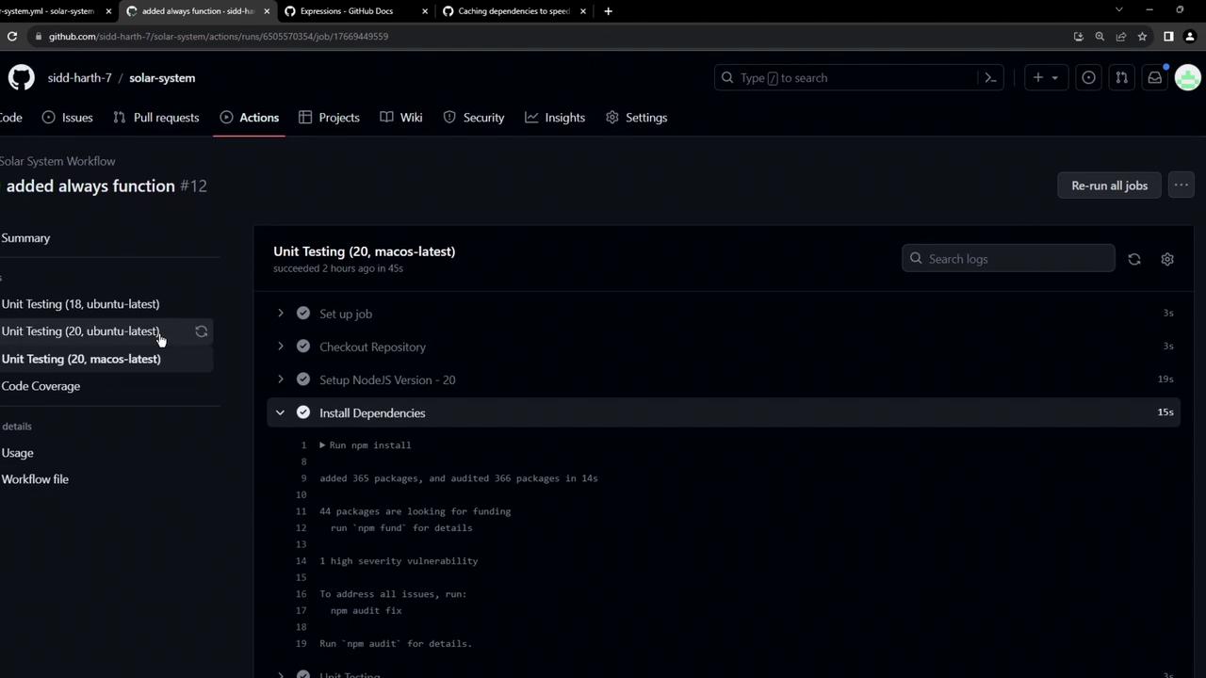Re-run the Unit Testing (20, ubuntu-latest) job icon
Screen dimensions: 1206x678
tap(201, 331)
